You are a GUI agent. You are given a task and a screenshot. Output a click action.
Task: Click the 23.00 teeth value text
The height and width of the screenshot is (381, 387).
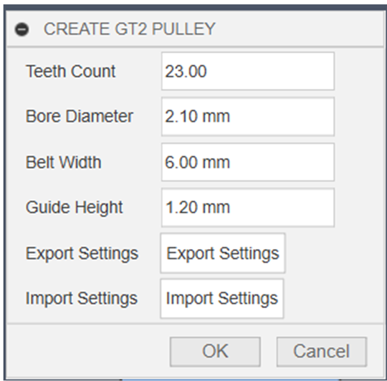point(186,71)
